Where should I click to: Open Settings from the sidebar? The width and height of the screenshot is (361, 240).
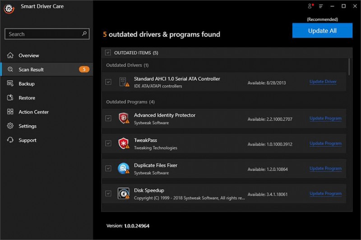pyautogui.click(x=27, y=126)
